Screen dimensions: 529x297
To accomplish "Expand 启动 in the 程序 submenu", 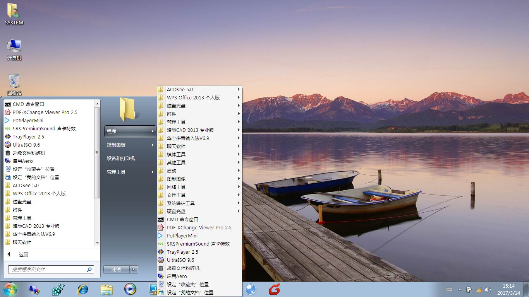I will point(199,171).
